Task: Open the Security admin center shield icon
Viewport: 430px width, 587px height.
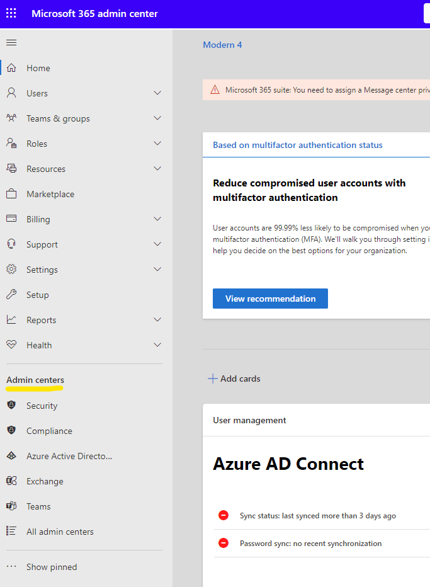Action: pyautogui.click(x=11, y=406)
